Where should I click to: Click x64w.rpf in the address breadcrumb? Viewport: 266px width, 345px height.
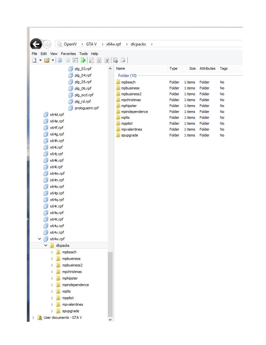(114, 44)
